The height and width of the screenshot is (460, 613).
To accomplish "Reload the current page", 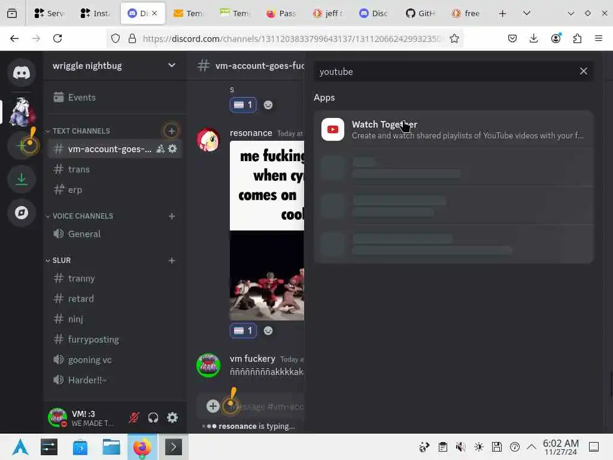I will [57, 38].
